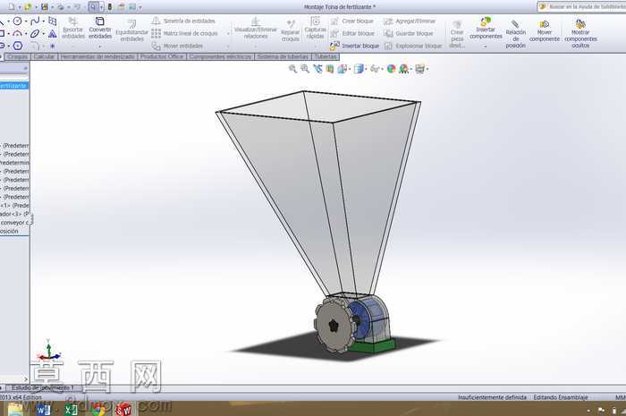Click the Print icon in quick toolbar
This screenshot has height=416, width=626.
[61, 7]
